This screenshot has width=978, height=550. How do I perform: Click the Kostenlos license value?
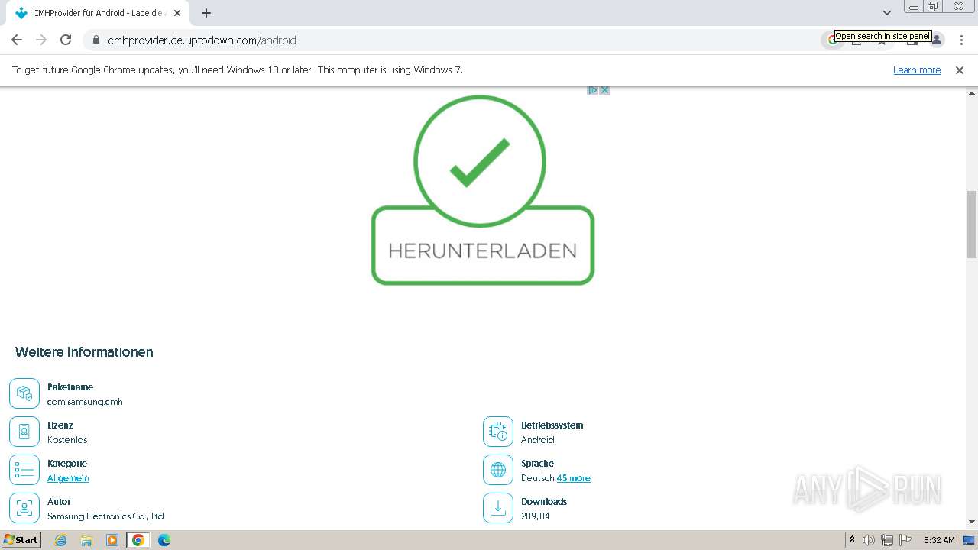click(67, 440)
